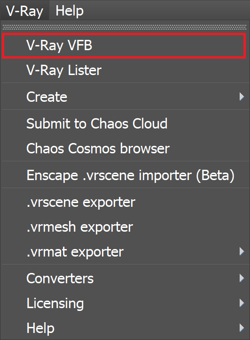Launch Chaos Cosmos browser

[x=124, y=148]
